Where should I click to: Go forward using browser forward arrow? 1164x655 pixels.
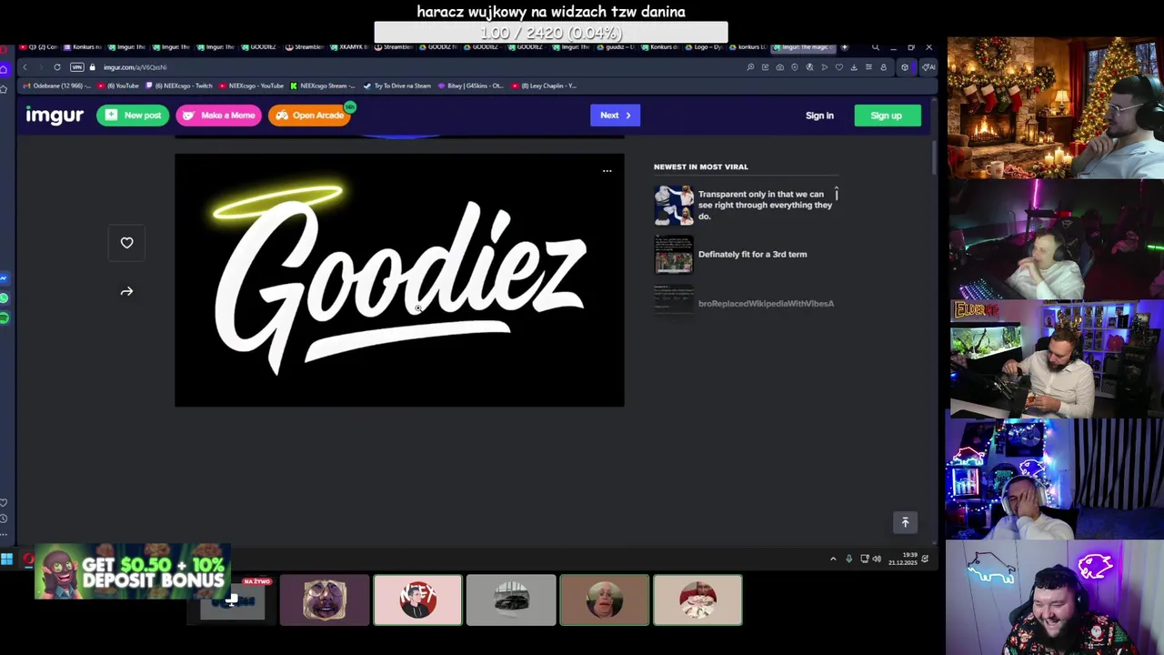coord(40,67)
